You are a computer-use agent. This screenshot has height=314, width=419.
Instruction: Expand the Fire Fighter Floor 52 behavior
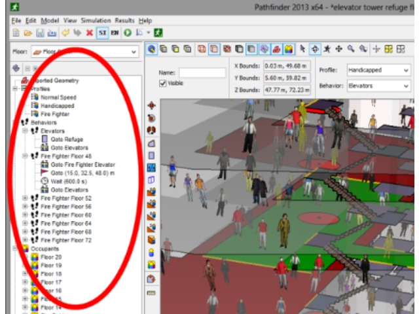[26, 198]
